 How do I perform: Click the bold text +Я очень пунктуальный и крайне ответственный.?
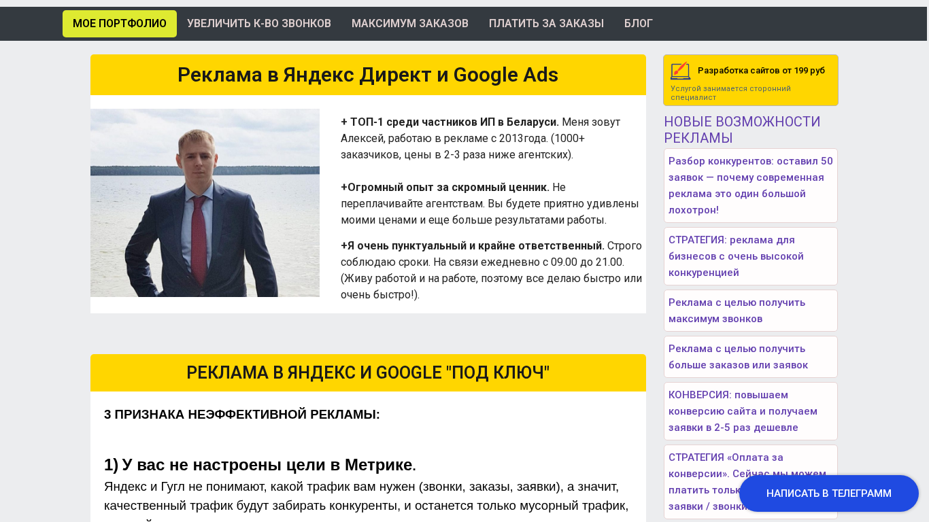coord(473,246)
